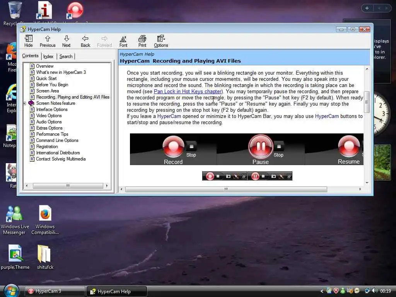The width and height of the screenshot is (396, 297).
Task: Click Stop icon beside Pause
Action: [278, 146]
